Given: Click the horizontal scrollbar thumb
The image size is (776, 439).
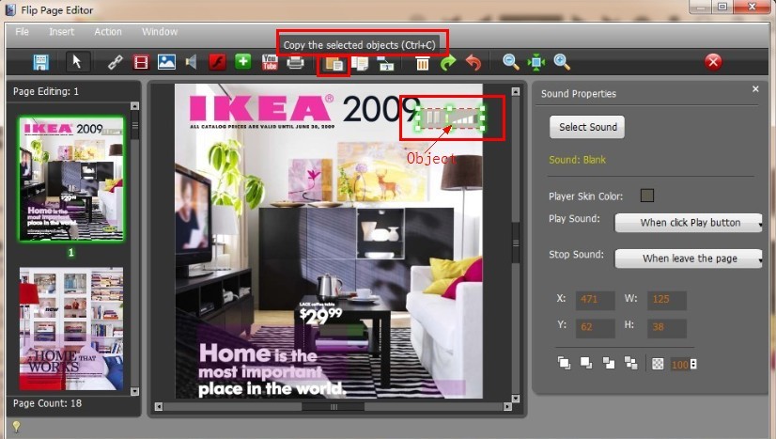Looking at the screenshot, I should (334, 407).
